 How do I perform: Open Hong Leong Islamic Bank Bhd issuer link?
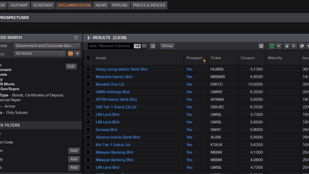coord(122,69)
